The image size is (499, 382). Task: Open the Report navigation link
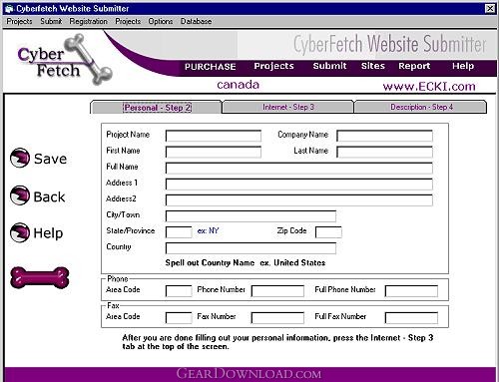pos(414,66)
